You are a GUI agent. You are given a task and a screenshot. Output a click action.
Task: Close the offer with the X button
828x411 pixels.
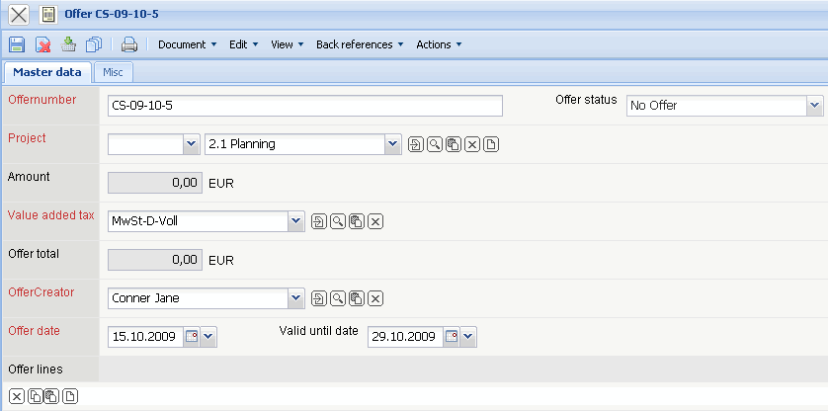click(x=18, y=15)
